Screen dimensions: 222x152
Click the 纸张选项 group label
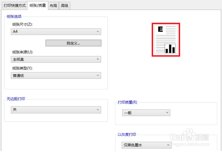point(14,17)
